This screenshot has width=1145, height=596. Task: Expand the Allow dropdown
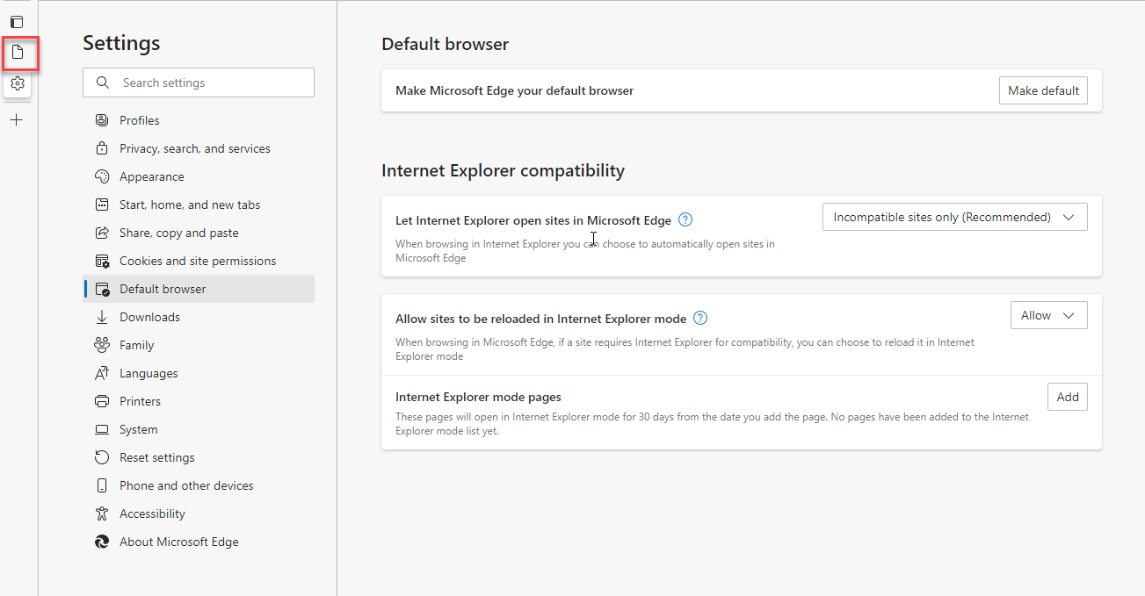[1048, 315]
